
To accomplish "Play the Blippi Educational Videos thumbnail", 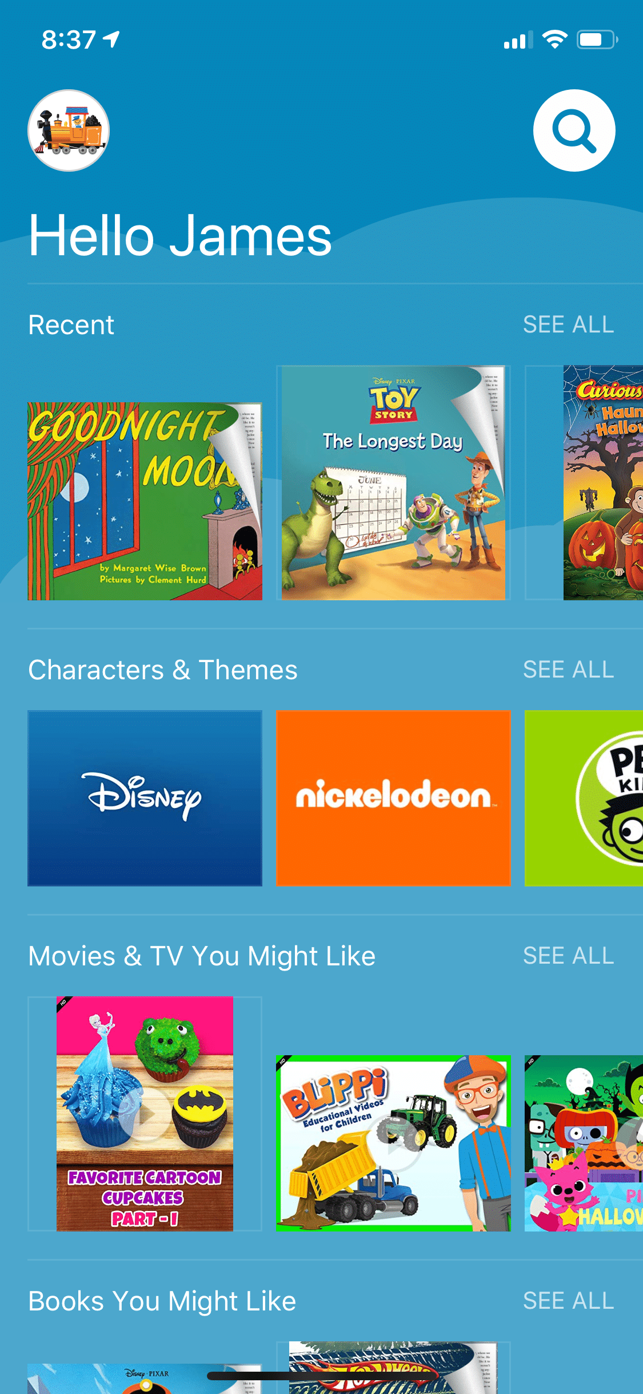I will (393, 1143).
